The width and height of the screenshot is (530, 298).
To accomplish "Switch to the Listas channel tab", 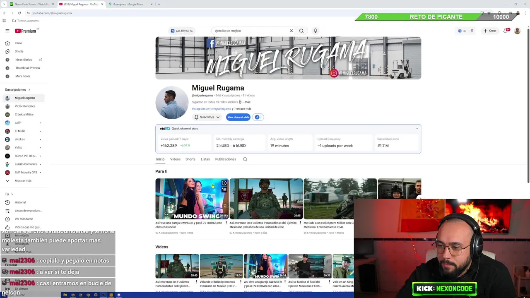I will [205, 159].
